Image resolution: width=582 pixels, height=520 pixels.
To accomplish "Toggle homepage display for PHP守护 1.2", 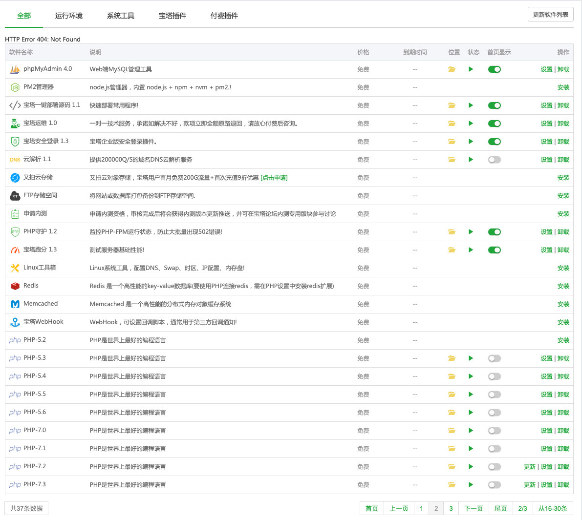I will [495, 232].
